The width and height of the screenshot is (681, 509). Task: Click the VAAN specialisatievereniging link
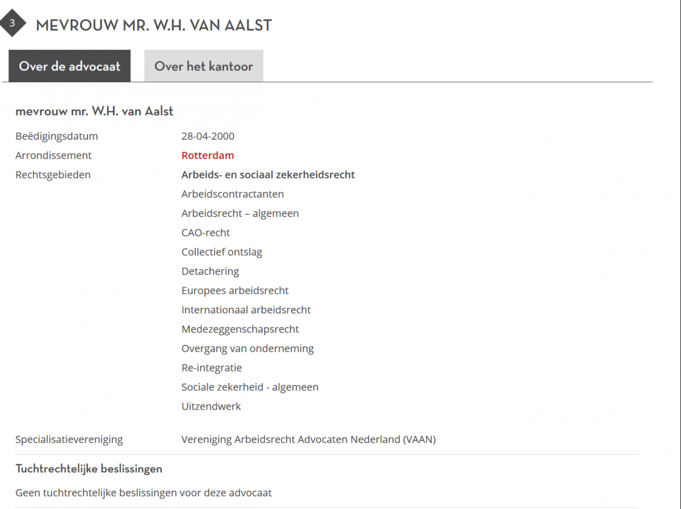(308, 439)
